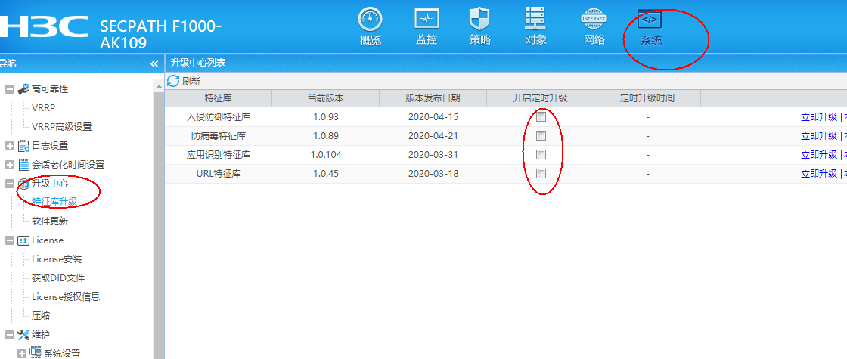Screen dimensions: 847x359
Task: Collapse the 维护 tree node
Action: [x=9, y=335]
